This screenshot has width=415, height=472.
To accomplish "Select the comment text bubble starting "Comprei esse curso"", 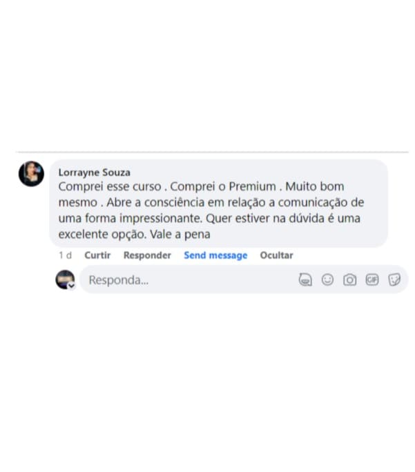I will [x=219, y=204].
